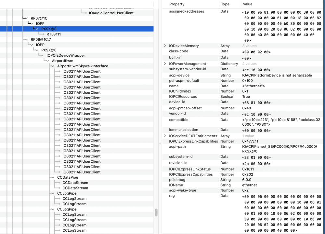Select the revision-id property name
Screen dimensions: 325x234
[x=178, y=163]
